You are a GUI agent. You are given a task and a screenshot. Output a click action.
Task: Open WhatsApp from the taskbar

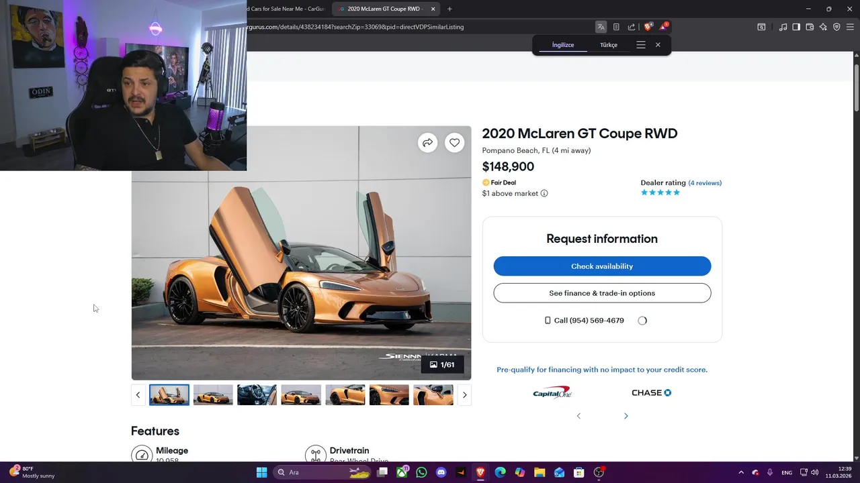click(x=421, y=472)
